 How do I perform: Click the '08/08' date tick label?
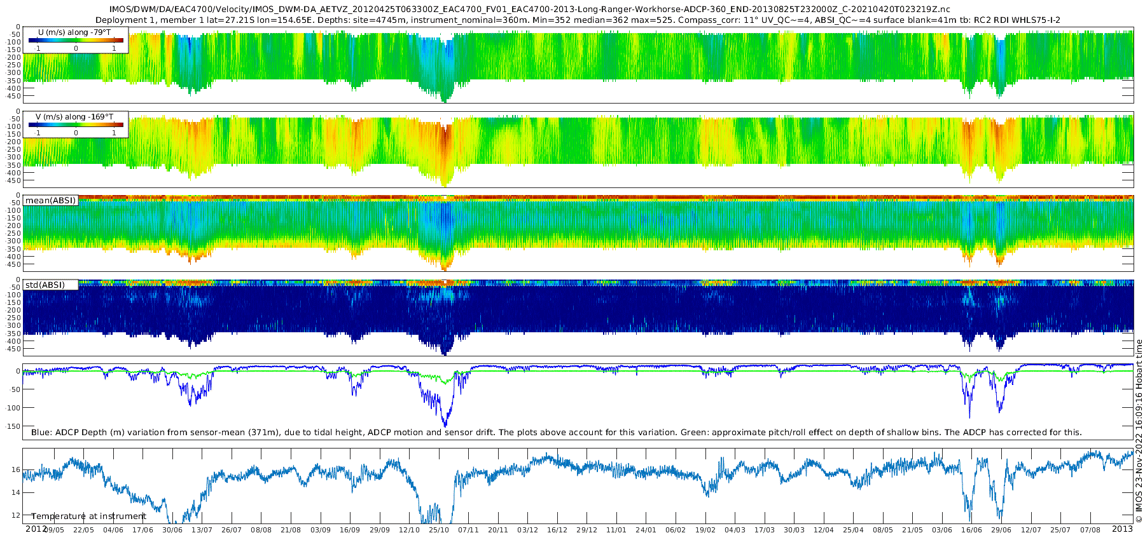coord(261,530)
